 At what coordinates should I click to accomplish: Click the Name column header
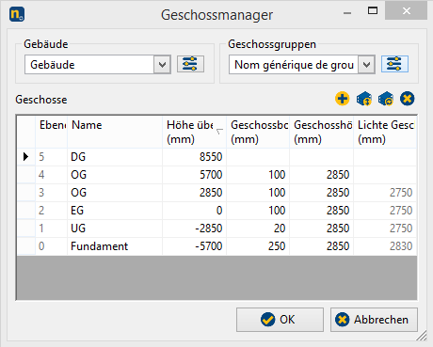point(115,132)
